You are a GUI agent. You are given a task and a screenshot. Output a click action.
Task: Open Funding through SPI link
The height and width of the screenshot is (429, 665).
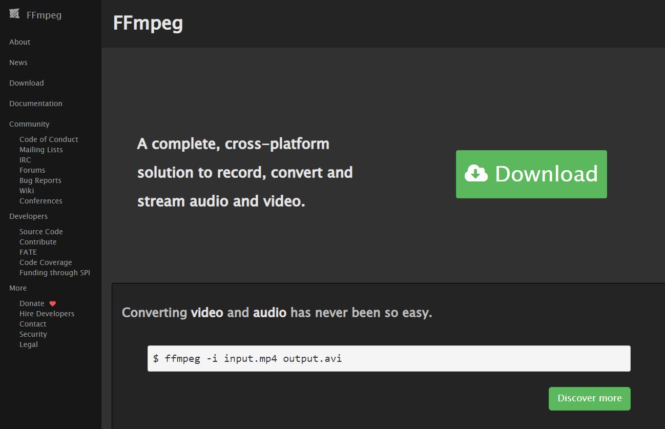(x=55, y=273)
